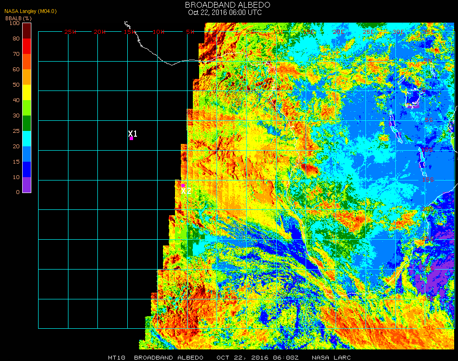Select the bright red 70-80% legend swatch
The image size is (458, 361).
27,46
